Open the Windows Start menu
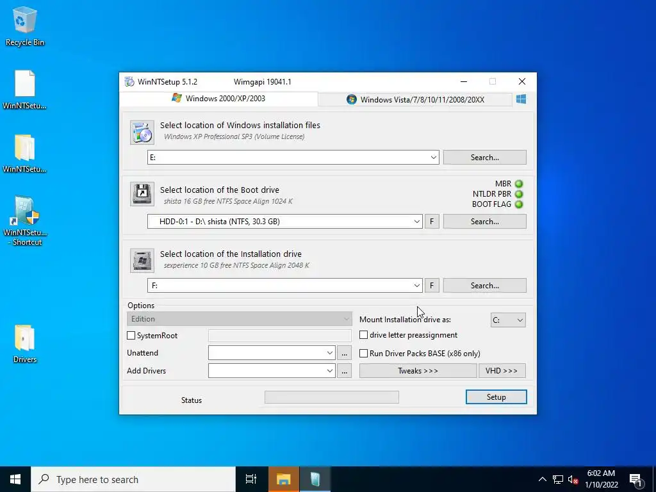Viewport: 656px width, 492px height. 15,479
